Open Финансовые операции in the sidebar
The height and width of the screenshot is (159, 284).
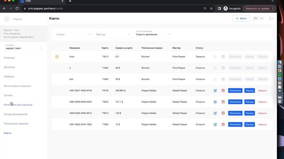[17, 86]
